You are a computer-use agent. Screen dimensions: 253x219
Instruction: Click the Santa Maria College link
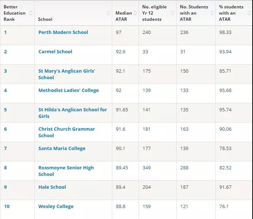coord(62,148)
